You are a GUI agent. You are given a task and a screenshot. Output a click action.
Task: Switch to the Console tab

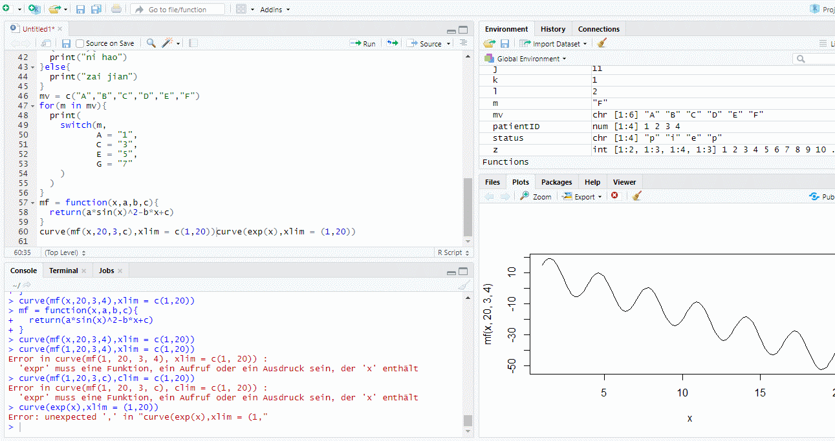23,271
